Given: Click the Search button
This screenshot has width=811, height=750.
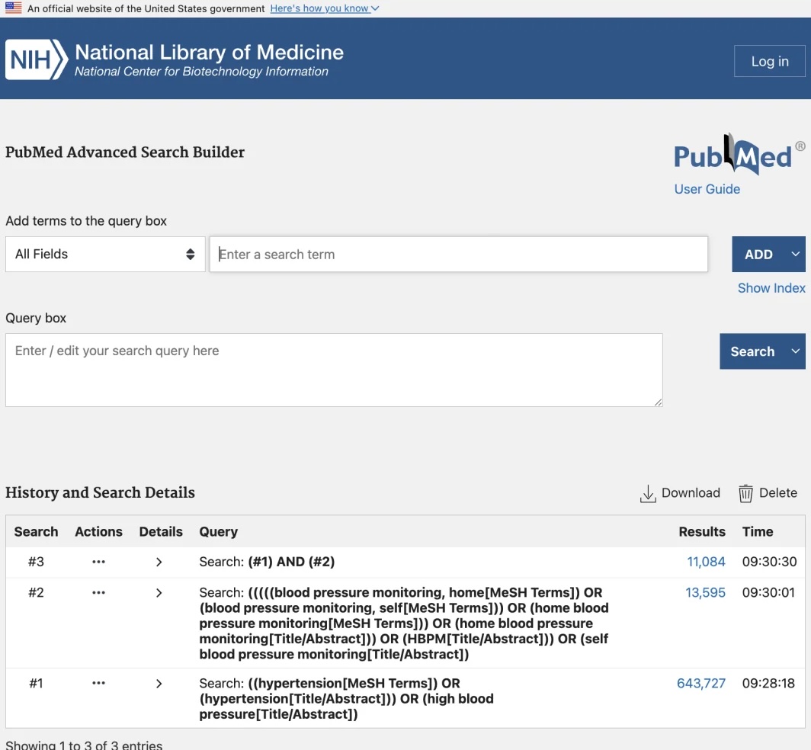Looking at the screenshot, I should click(x=752, y=351).
